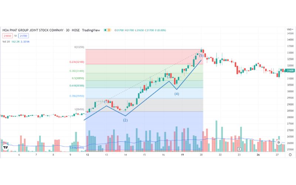Click the high price H21700 in the legend
This screenshot has width=296, height=185.
pos(129,30)
